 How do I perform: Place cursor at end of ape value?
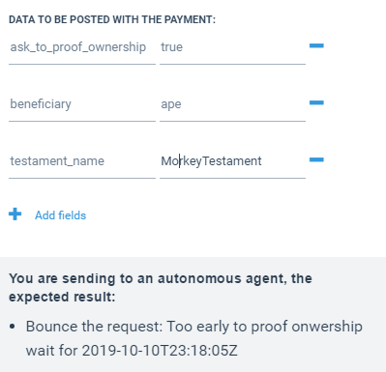coord(182,104)
